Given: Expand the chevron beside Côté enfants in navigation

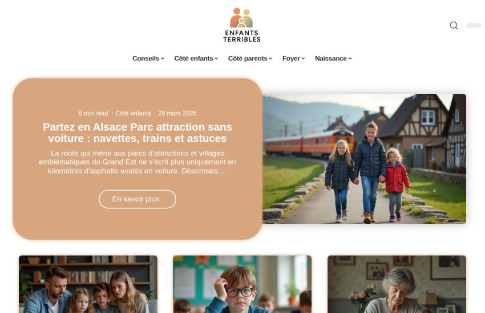Looking at the screenshot, I should (x=216, y=59).
